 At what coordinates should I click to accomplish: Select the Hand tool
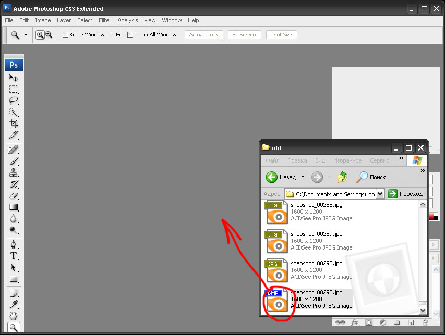[x=14, y=316]
